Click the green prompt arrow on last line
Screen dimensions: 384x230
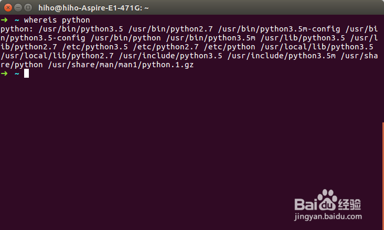pos(4,74)
